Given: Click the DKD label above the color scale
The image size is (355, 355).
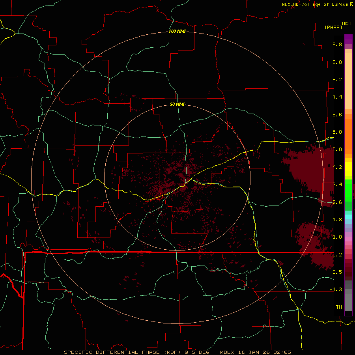Looking at the screenshot, I should point(347,23).
